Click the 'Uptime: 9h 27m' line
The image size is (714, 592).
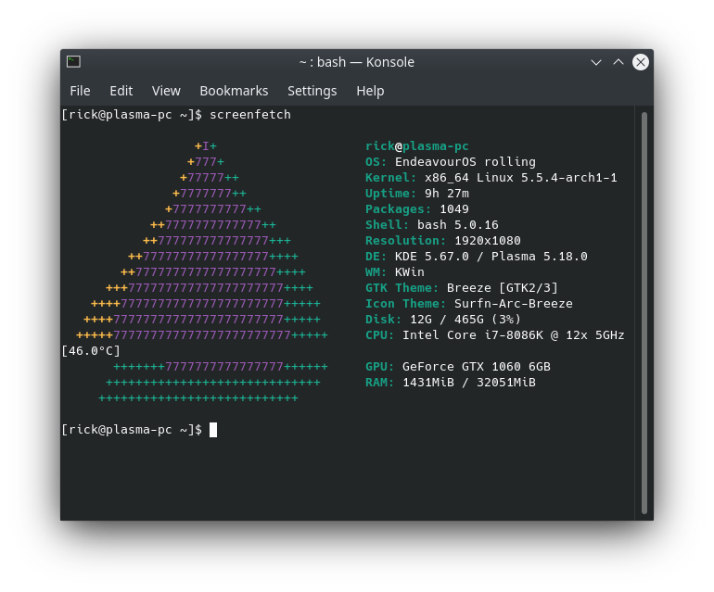[417, 194]
